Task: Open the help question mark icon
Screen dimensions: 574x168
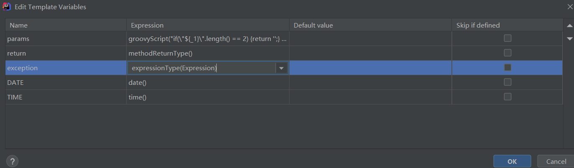Action: (13, 161)
